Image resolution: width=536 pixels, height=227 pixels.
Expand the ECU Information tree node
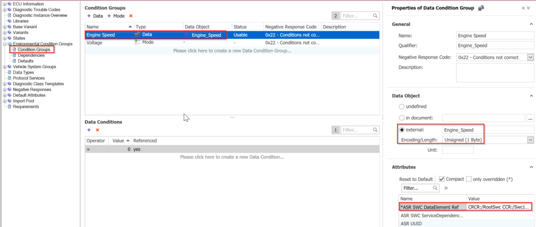[4, 4]
